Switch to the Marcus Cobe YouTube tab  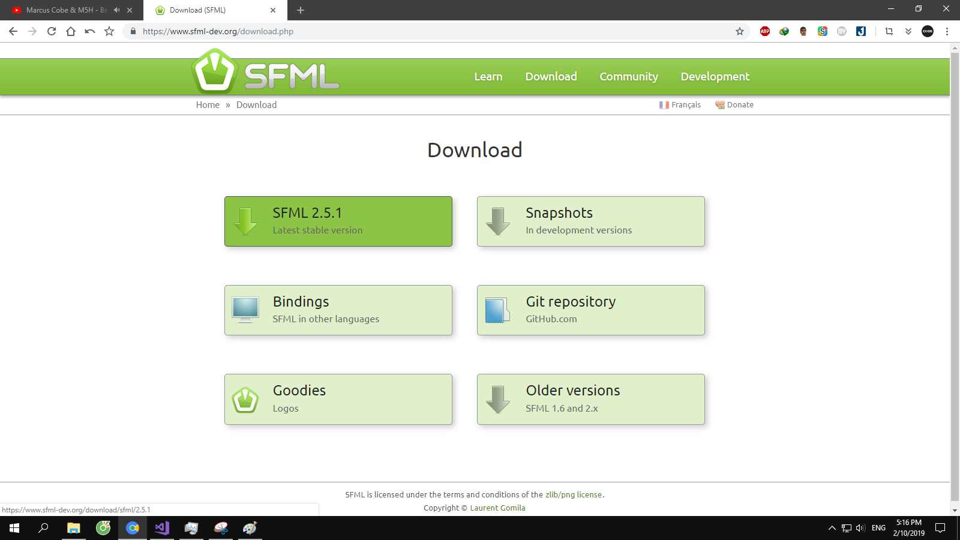[x=67, y=10]
